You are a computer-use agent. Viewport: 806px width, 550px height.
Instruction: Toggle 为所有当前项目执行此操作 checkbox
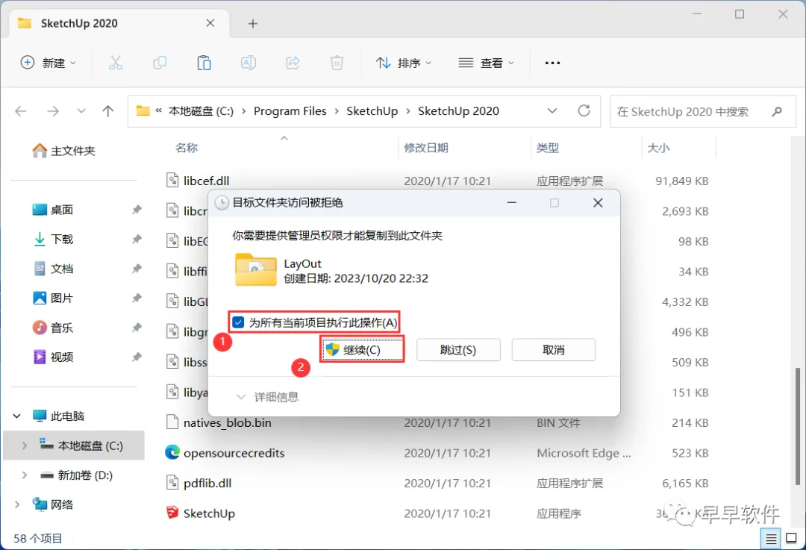tap(238, 322)
